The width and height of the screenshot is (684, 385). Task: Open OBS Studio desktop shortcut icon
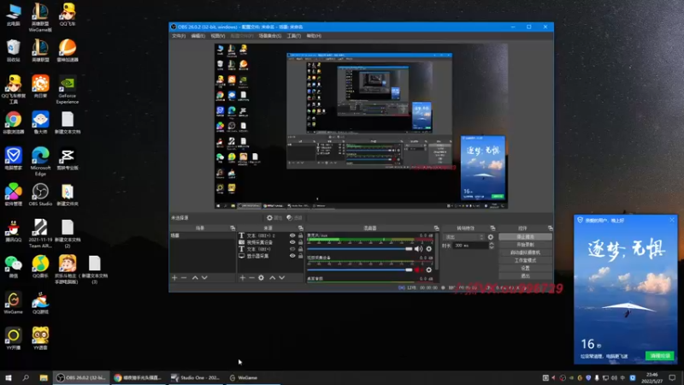40,192
